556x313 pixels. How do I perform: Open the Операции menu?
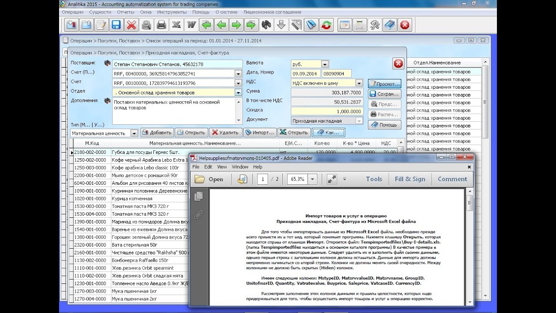click(x=73, y=12)
